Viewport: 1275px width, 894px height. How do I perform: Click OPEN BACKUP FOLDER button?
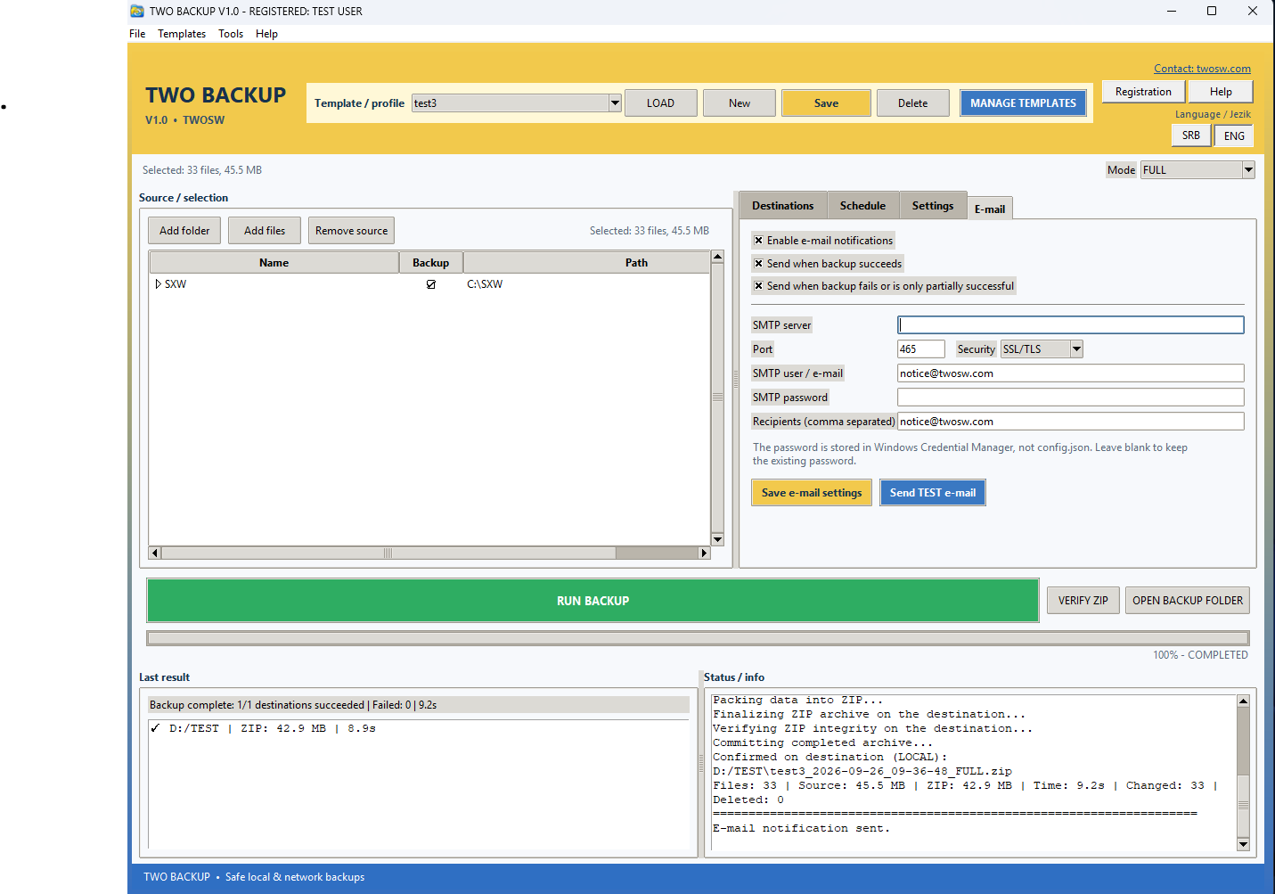pos(1188,601)
